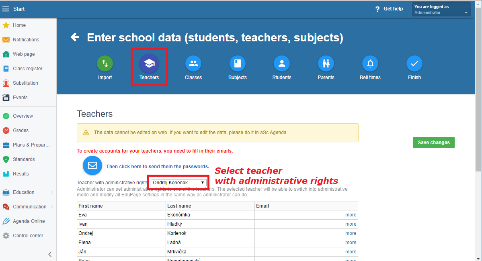This screenshot has width=482, height=261.
Task: Click the Email cell for Ivan Hladký
Action: click(299, 224)
